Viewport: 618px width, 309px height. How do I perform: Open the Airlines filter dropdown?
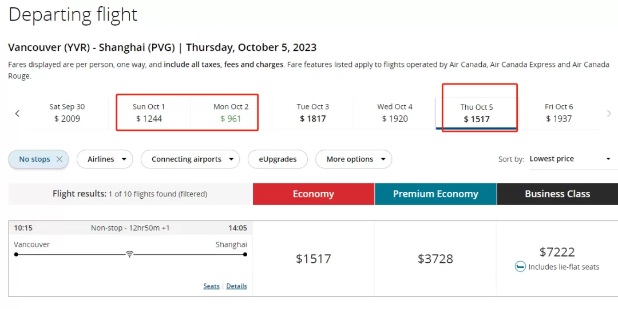click(x=105, y=159)
